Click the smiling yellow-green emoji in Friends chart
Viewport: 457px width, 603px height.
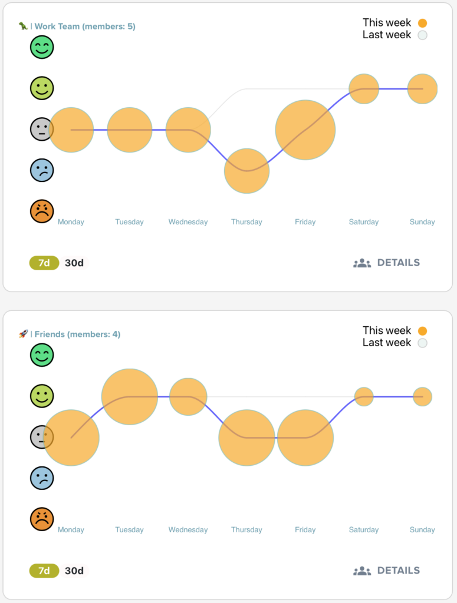42,396
